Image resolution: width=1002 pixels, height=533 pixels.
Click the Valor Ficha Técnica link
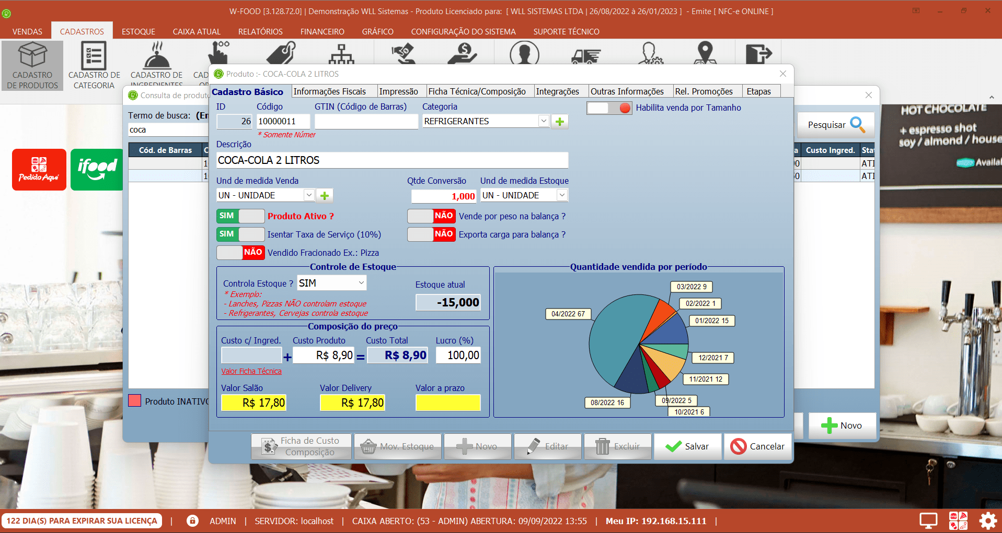tap(251, 371)
